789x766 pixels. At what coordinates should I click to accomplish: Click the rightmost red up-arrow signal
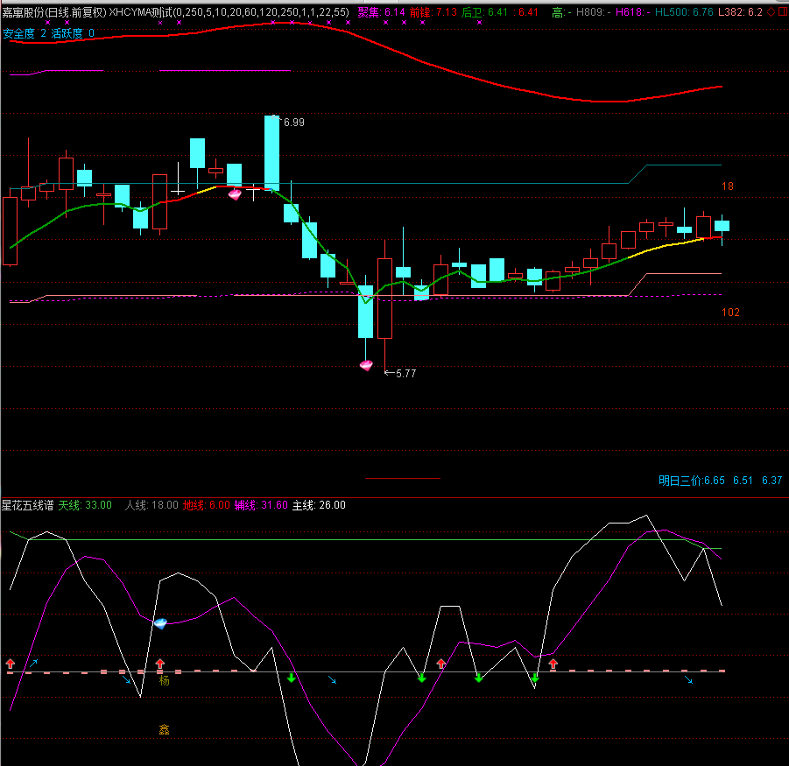553,664
